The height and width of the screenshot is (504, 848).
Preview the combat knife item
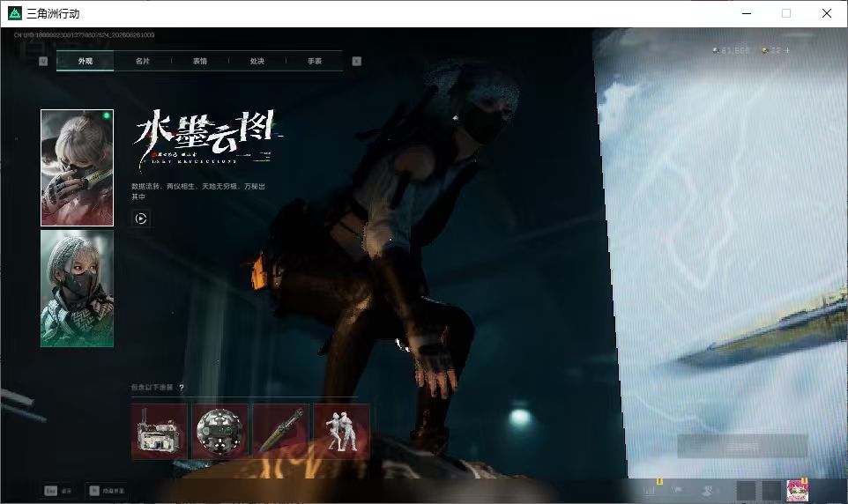[280, 431]
